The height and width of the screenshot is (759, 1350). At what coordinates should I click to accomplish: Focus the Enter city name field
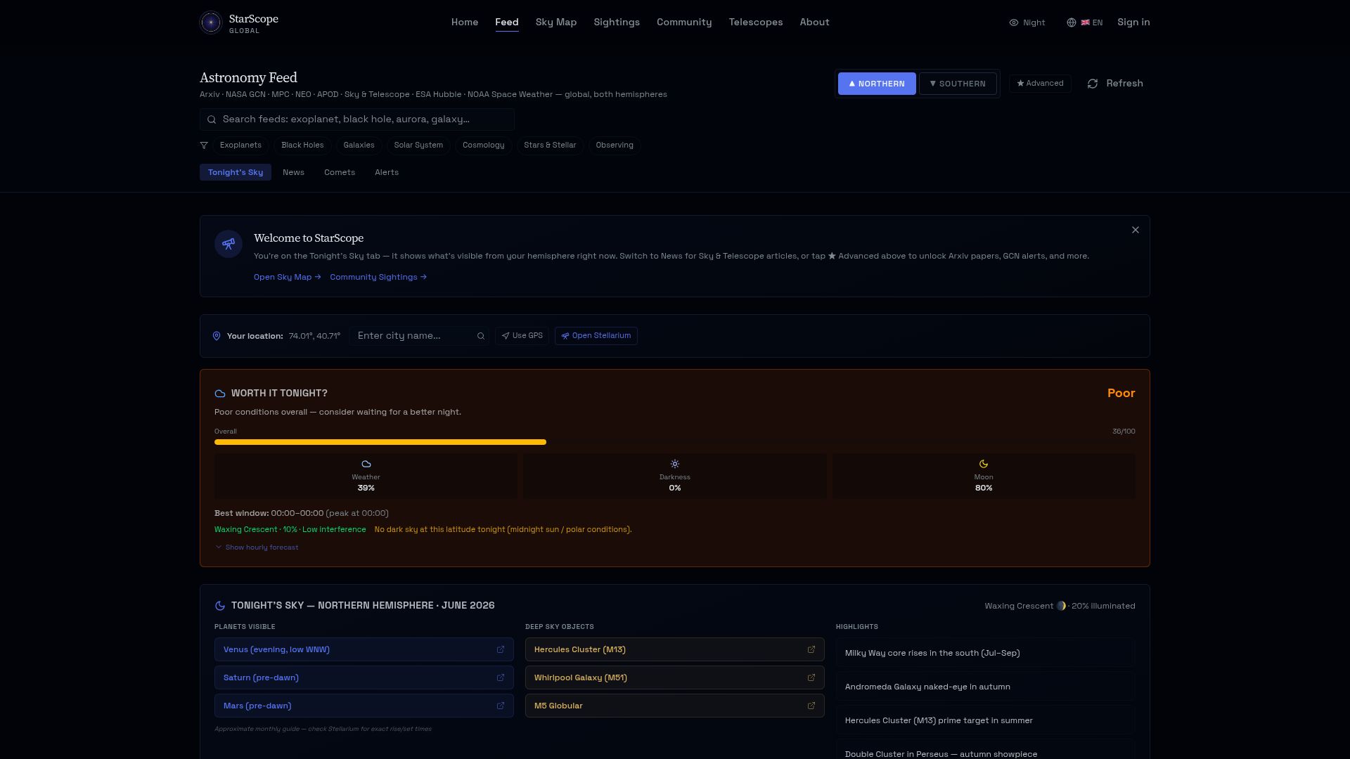click(419, 336)
